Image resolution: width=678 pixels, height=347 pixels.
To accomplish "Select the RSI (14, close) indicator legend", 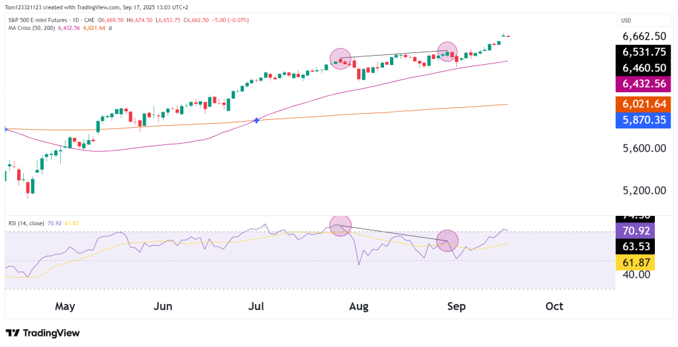I will tap(26, 223).
